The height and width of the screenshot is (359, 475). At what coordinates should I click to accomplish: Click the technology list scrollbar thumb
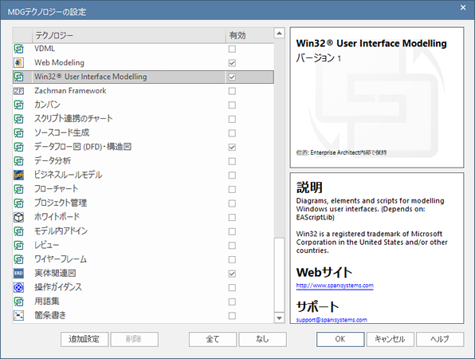coord(279,274)
